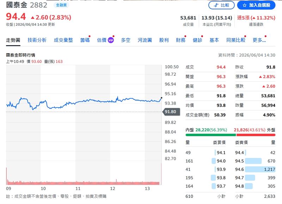The height and width of the screenshot is (204, 282).
Task: Click the tall volume bar at chart end
Action: pos(161,174)
